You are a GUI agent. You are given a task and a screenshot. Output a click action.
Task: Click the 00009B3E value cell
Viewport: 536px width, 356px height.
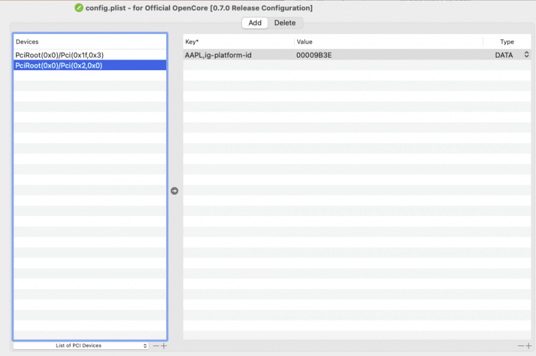389,55
